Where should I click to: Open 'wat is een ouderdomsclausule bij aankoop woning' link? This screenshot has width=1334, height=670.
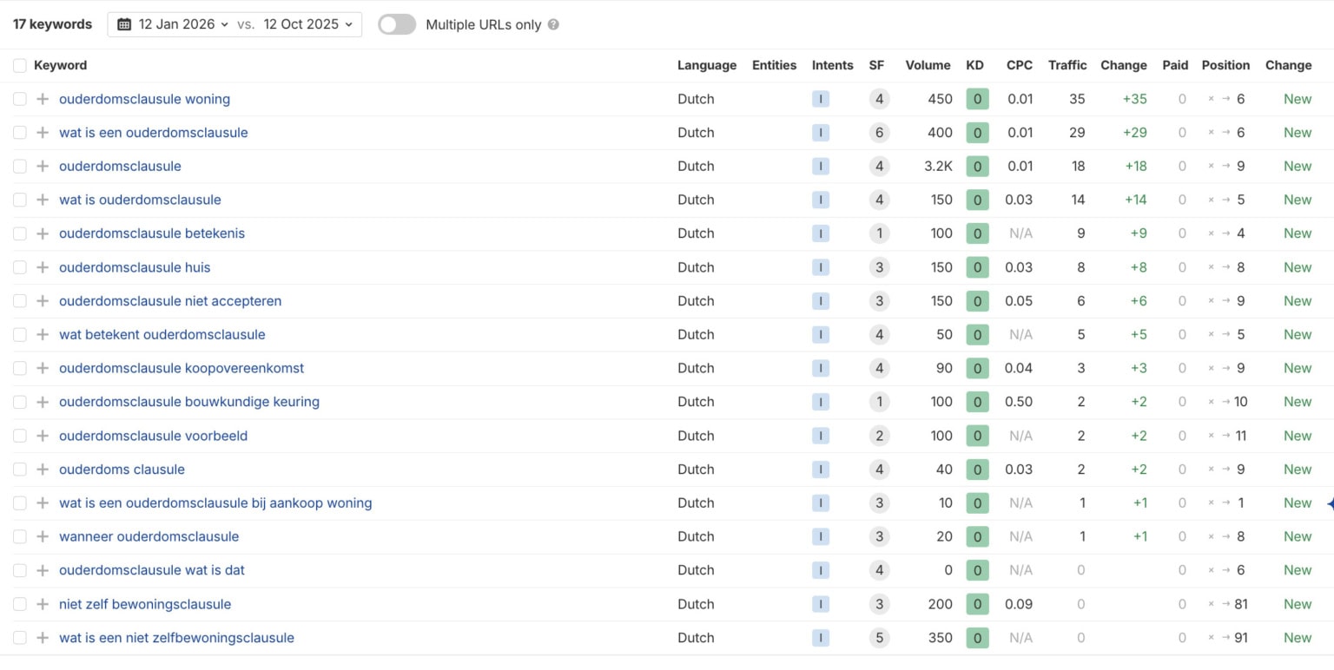(x=215, y=503)
